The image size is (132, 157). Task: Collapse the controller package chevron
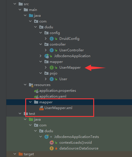coord(41,44)
